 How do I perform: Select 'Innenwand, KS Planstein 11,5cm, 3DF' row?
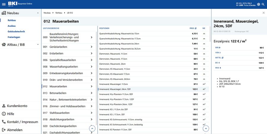pyautogui.click(x=153, y=130)
